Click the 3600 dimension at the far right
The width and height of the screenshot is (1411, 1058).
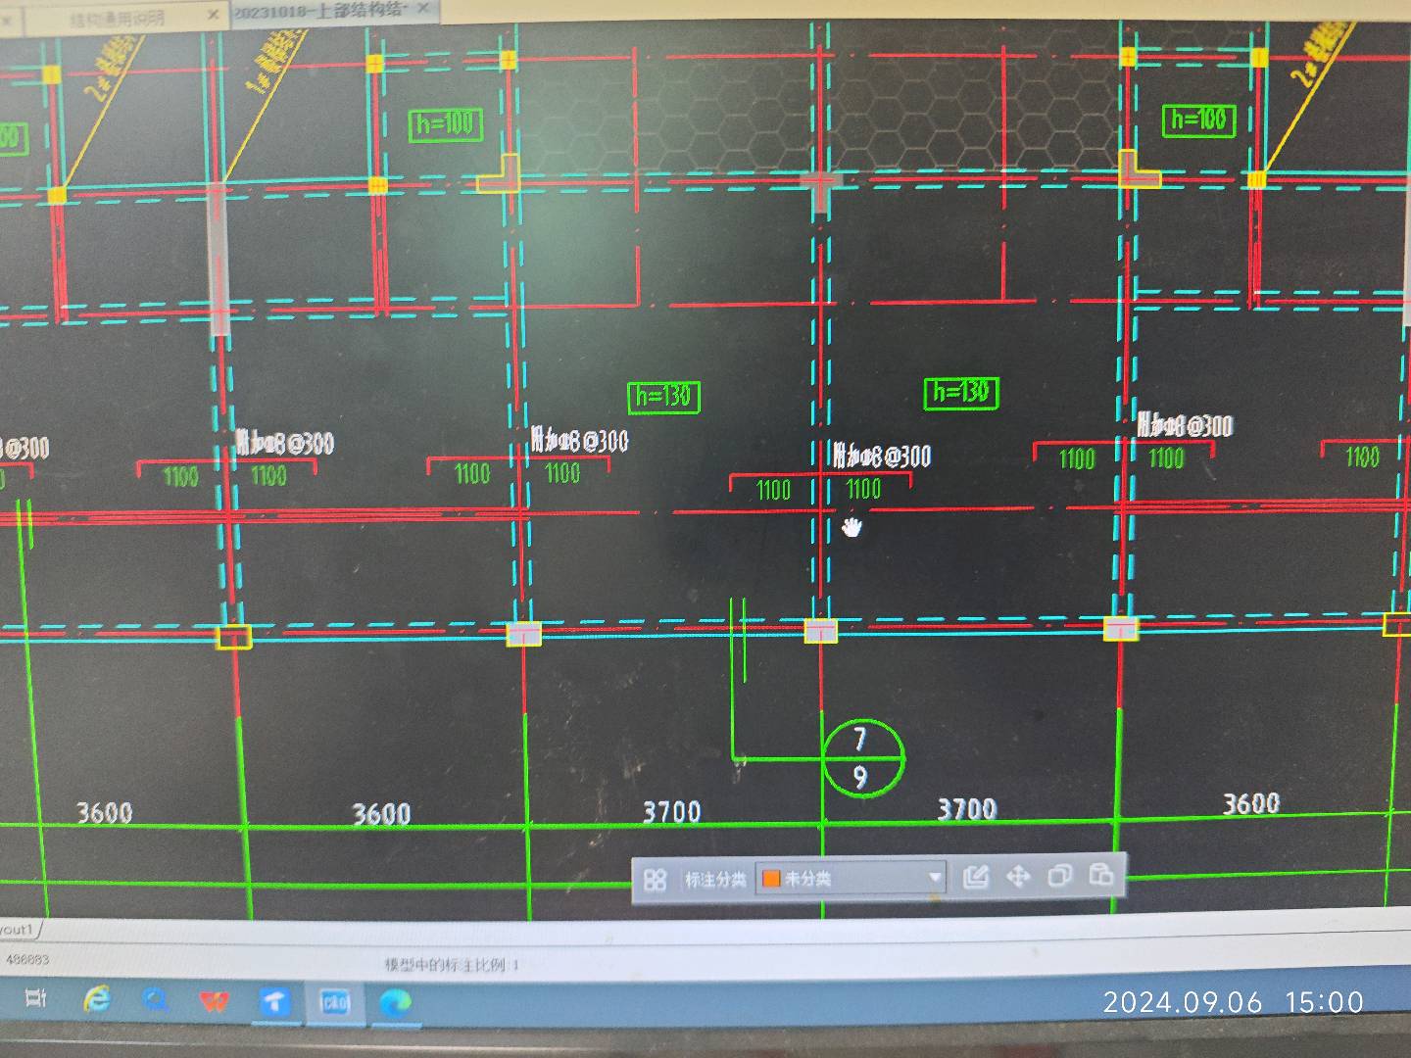point(1250,803)
